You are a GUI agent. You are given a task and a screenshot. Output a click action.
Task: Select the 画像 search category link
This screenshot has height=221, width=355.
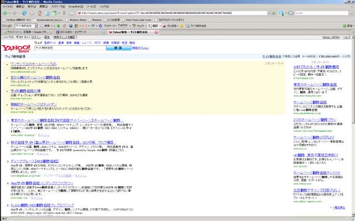pos(61,43)
